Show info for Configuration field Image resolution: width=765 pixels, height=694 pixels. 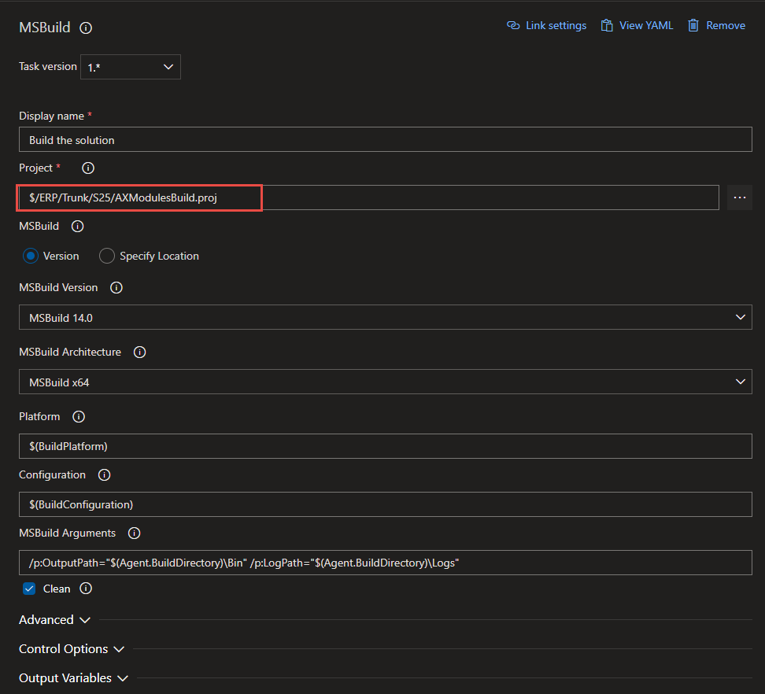pyautogui.click(x=105, y=475)
